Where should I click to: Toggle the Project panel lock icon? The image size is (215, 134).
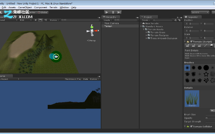tap(178, 17)
